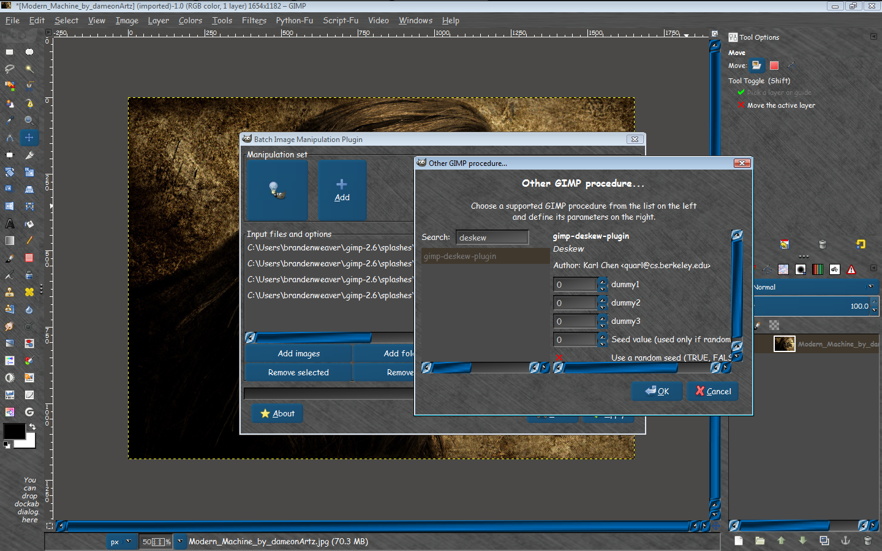Toggle 'Use a random seed' checkbox
Viewport: 882px width, 551px height.
pyautogui.click(x=559, y=358)
